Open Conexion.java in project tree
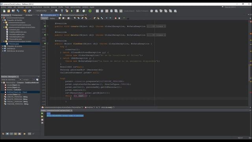Screen dimensions: 252x142 (14, 30)
